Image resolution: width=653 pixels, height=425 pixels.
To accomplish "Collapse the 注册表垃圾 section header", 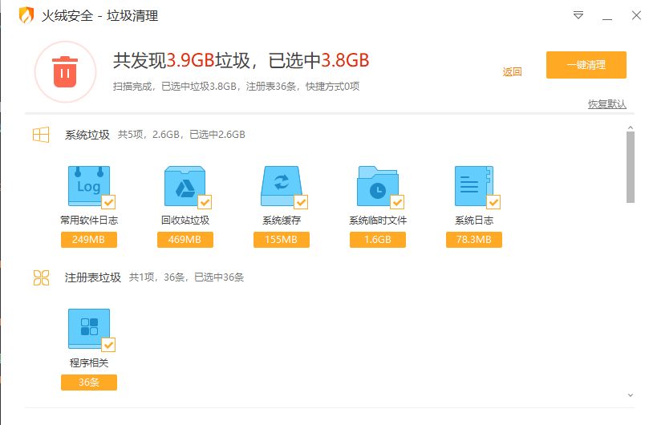I will [x=92, y=277].
